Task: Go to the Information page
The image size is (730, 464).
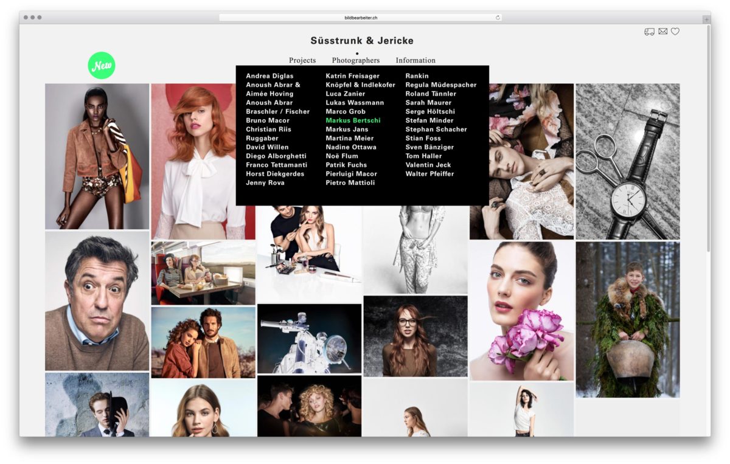Action: click(415, 60)
